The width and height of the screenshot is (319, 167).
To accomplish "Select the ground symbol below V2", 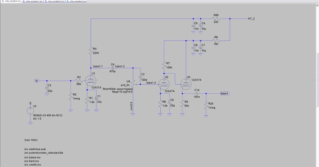I will [30, 123].
